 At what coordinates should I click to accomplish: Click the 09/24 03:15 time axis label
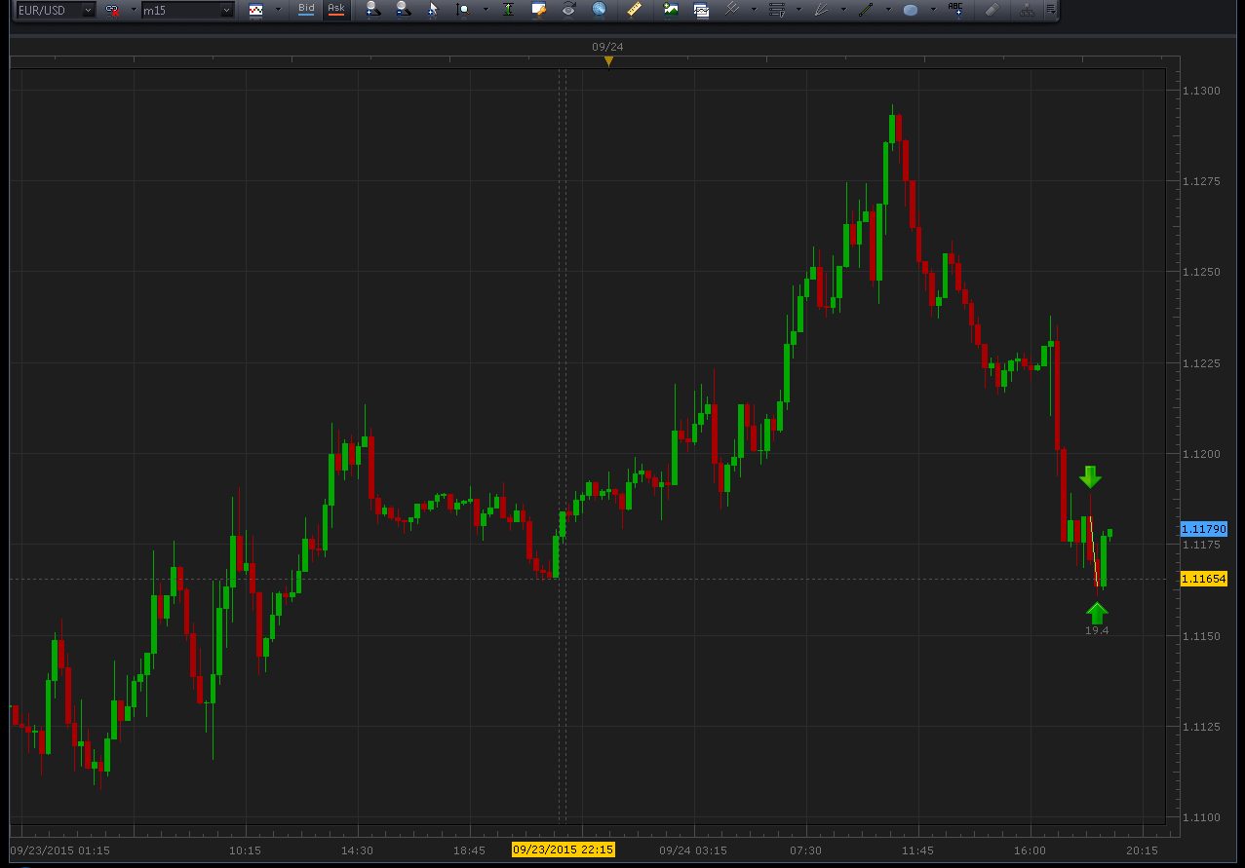click(693, 849)
